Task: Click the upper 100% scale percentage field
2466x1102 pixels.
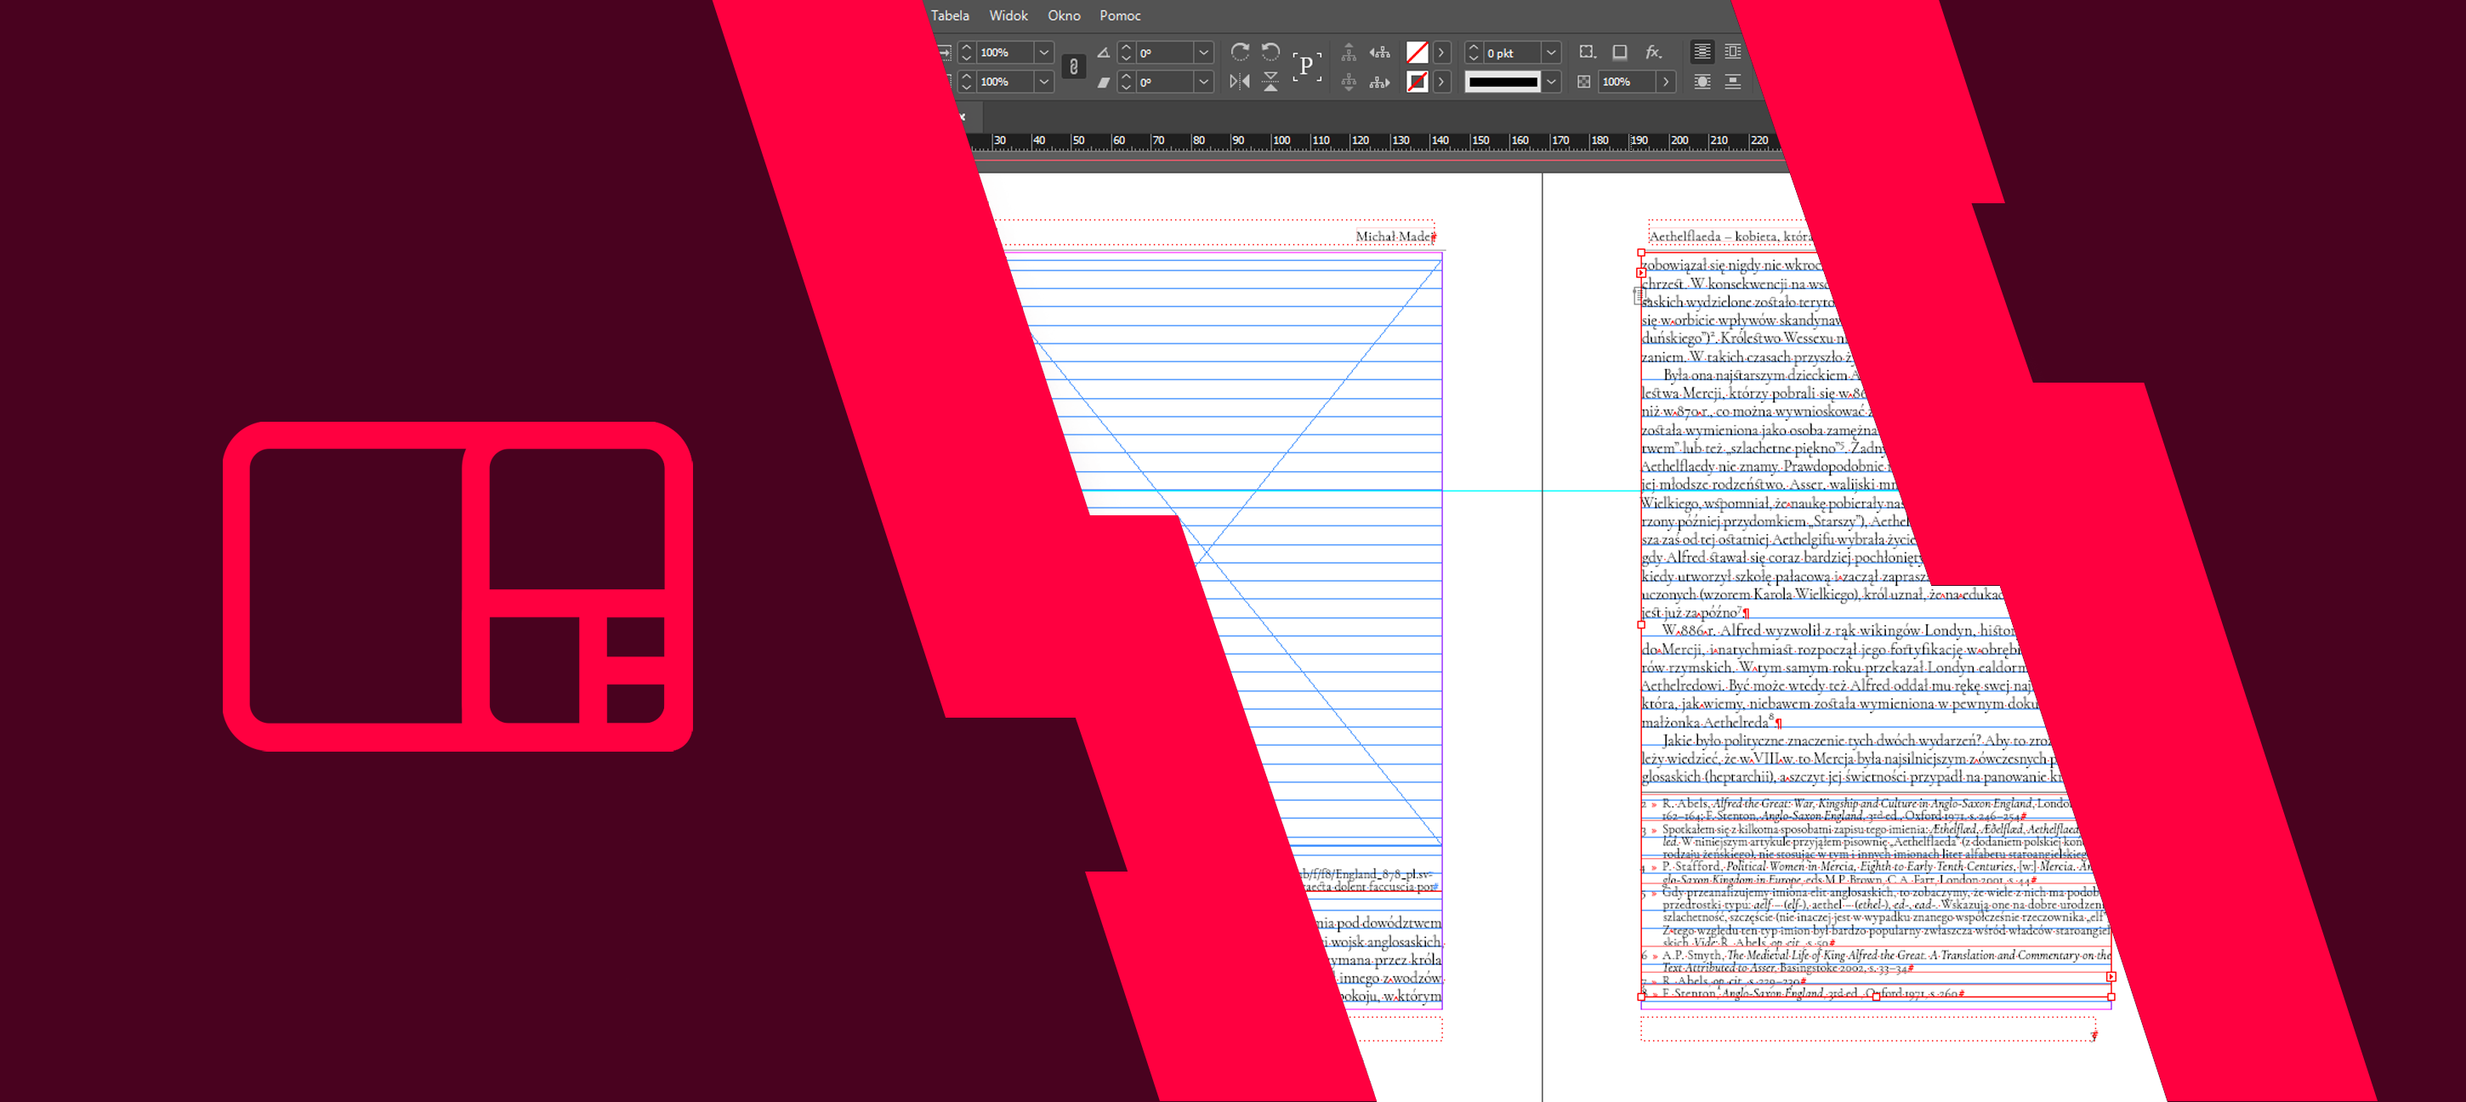Action: pyautogui.click(x=1005, y=53)
